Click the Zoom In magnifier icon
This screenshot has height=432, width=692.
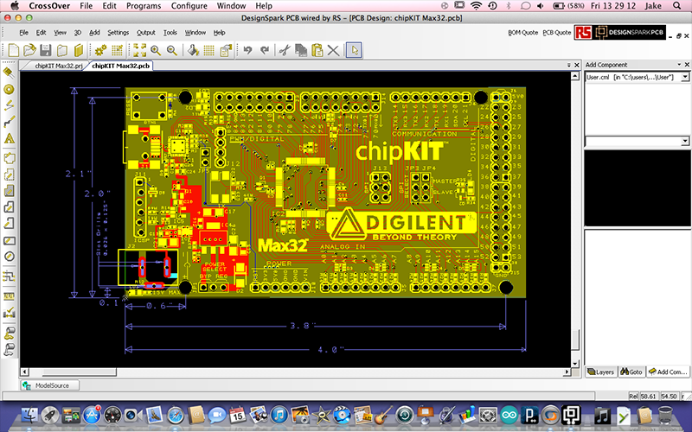[x=157, y=50]
